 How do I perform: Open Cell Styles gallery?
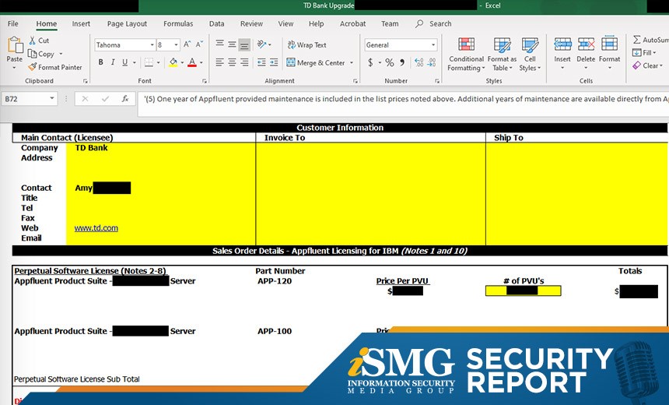pyautogui.click(x=530, y=55)
